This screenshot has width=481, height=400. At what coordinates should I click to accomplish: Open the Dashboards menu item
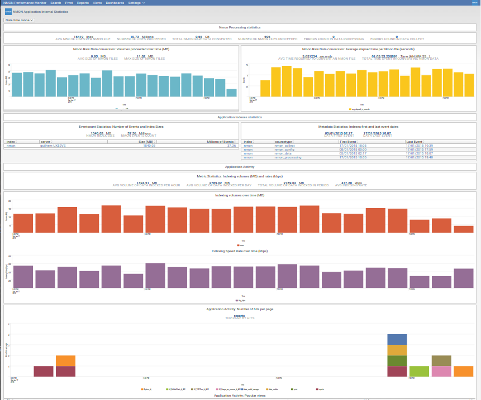(115, 3)
